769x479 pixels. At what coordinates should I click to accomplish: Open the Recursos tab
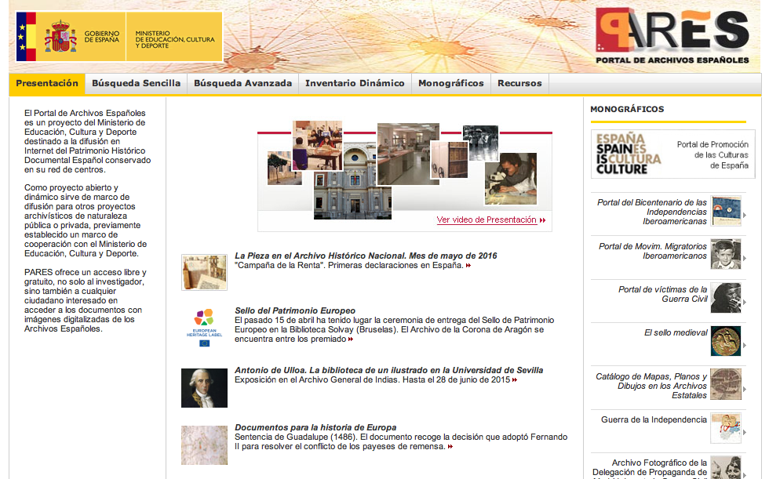pos(519,83)
